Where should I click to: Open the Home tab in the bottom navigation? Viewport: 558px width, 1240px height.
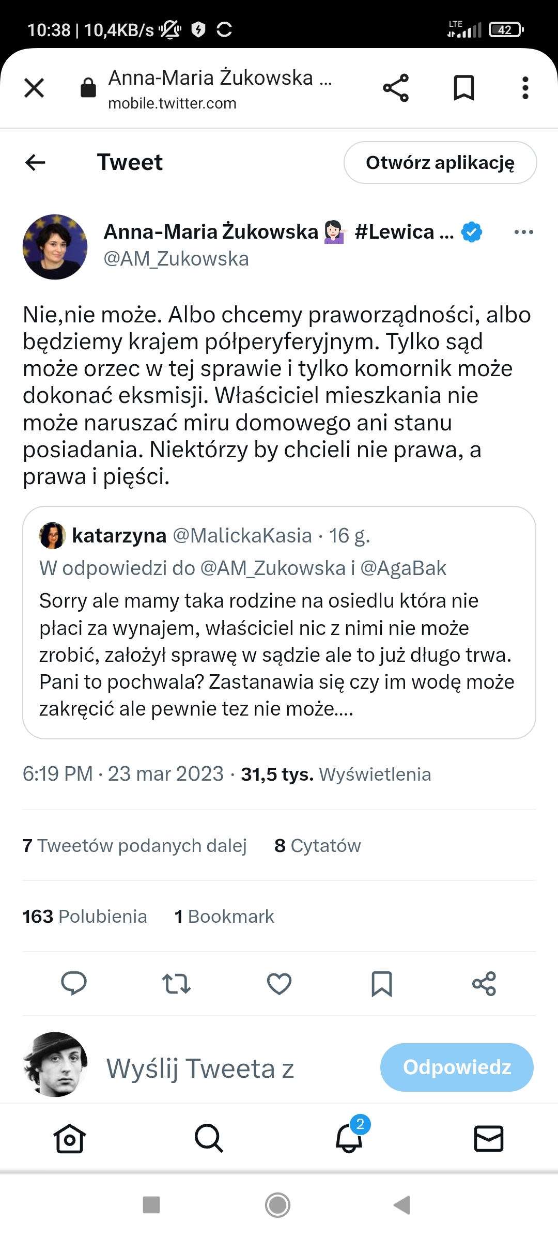click(70, 1138)
